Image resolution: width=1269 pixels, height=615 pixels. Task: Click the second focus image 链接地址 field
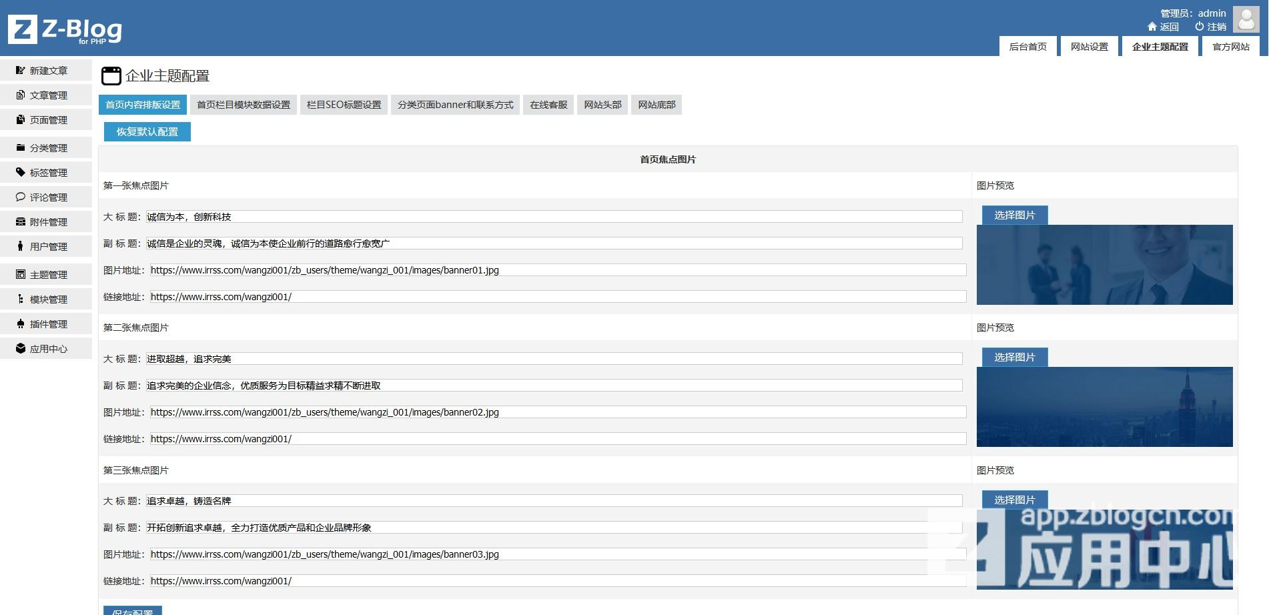point(558,439)
